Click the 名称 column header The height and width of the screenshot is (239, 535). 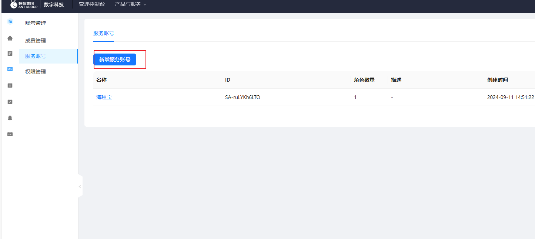point(101,80)
